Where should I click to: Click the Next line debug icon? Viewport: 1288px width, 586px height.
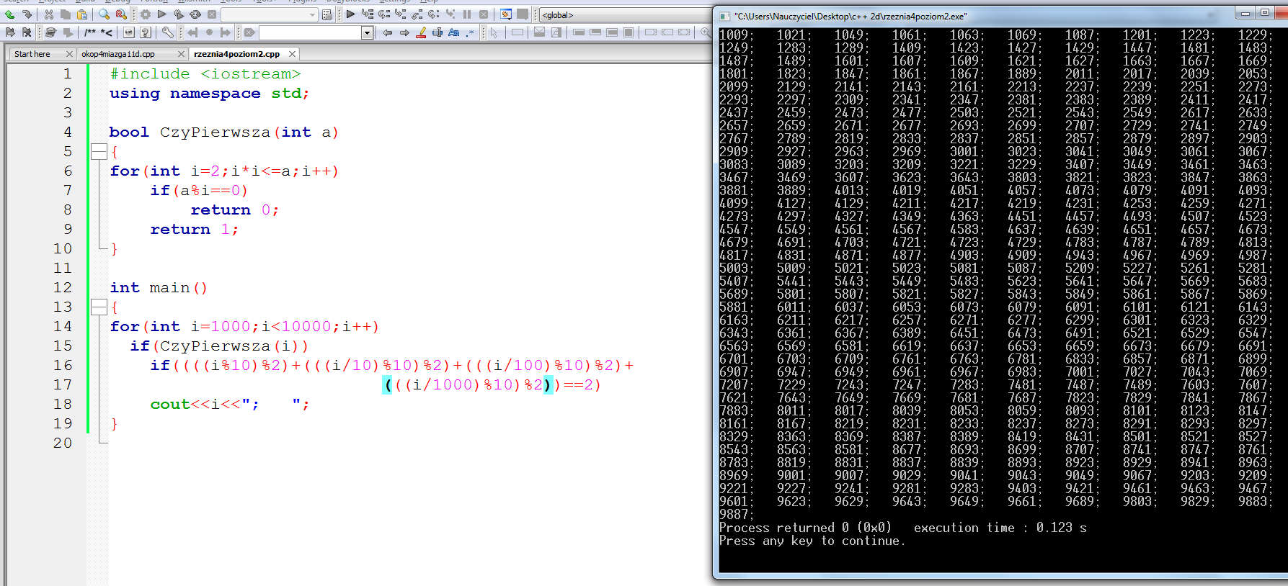tap(384, 14)
